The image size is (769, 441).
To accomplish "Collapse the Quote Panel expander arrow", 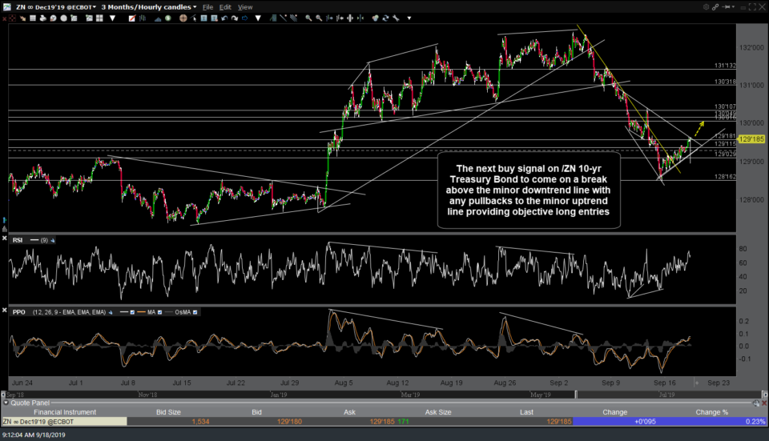I will pos(6,403).
